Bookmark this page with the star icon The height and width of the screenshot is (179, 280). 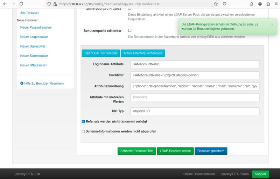pos(216,4)
